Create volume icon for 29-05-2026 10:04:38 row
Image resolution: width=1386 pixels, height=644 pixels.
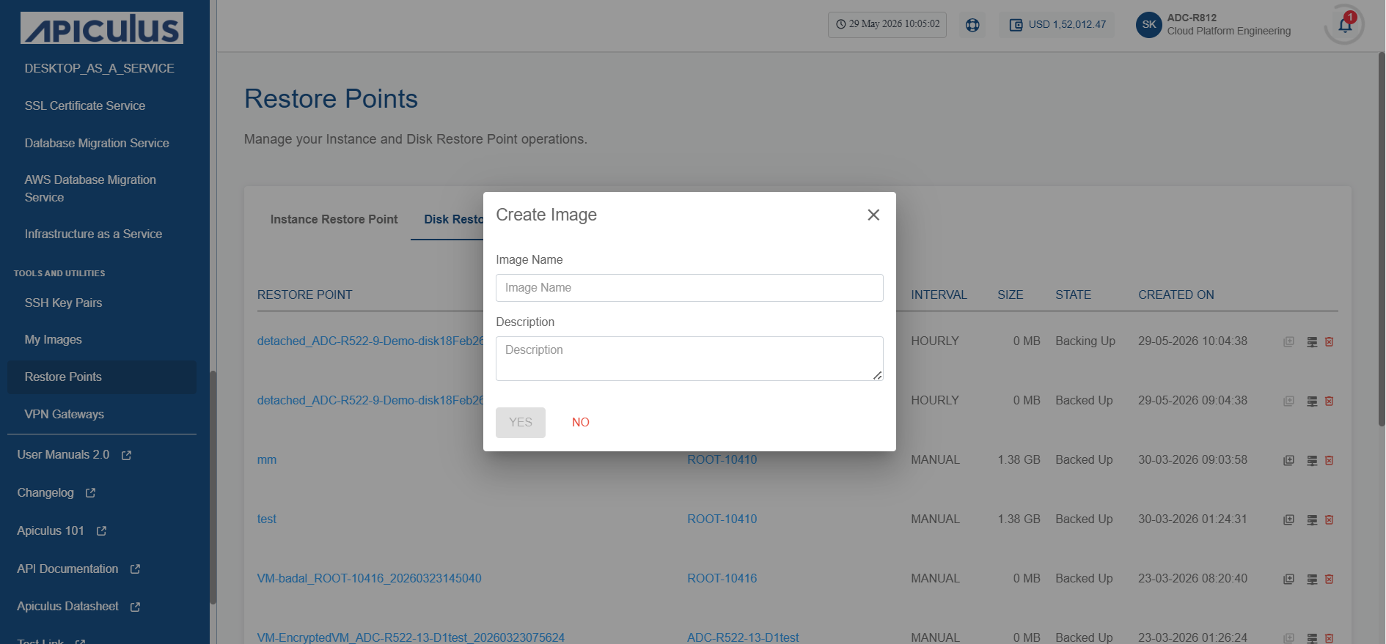point(1312,342)
